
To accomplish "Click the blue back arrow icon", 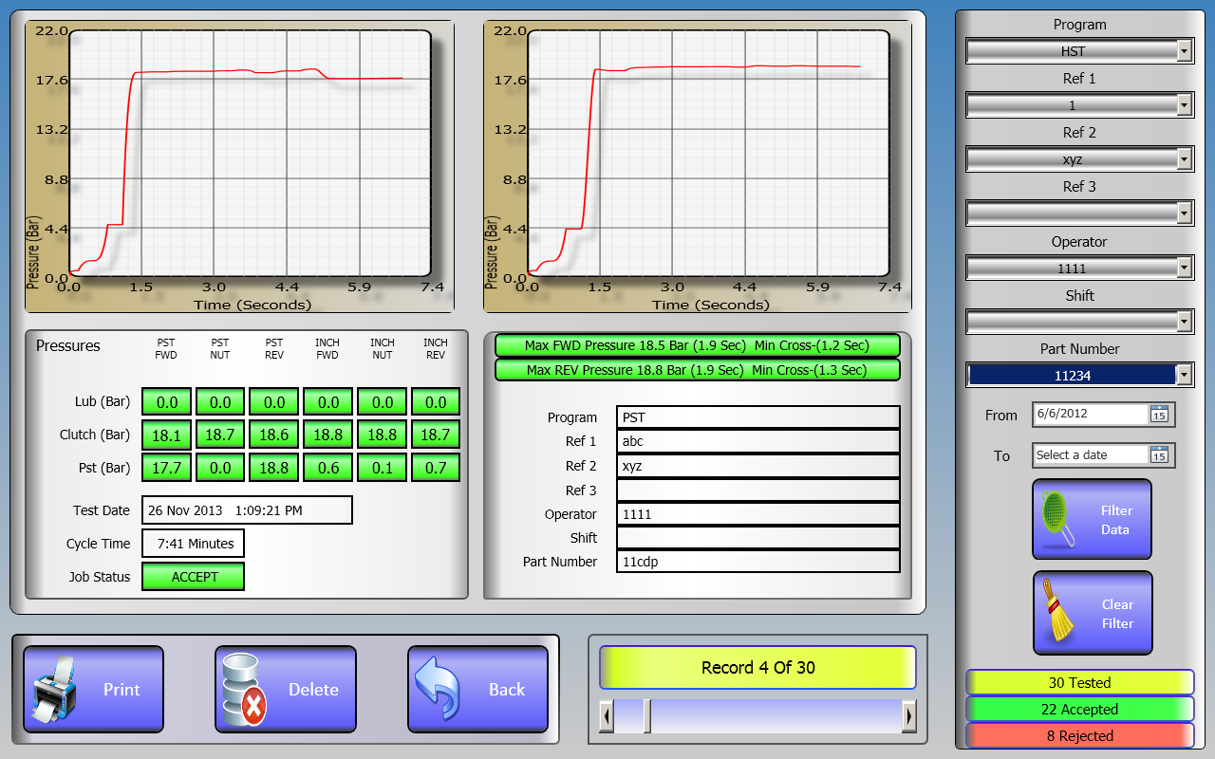I will 439,690.
